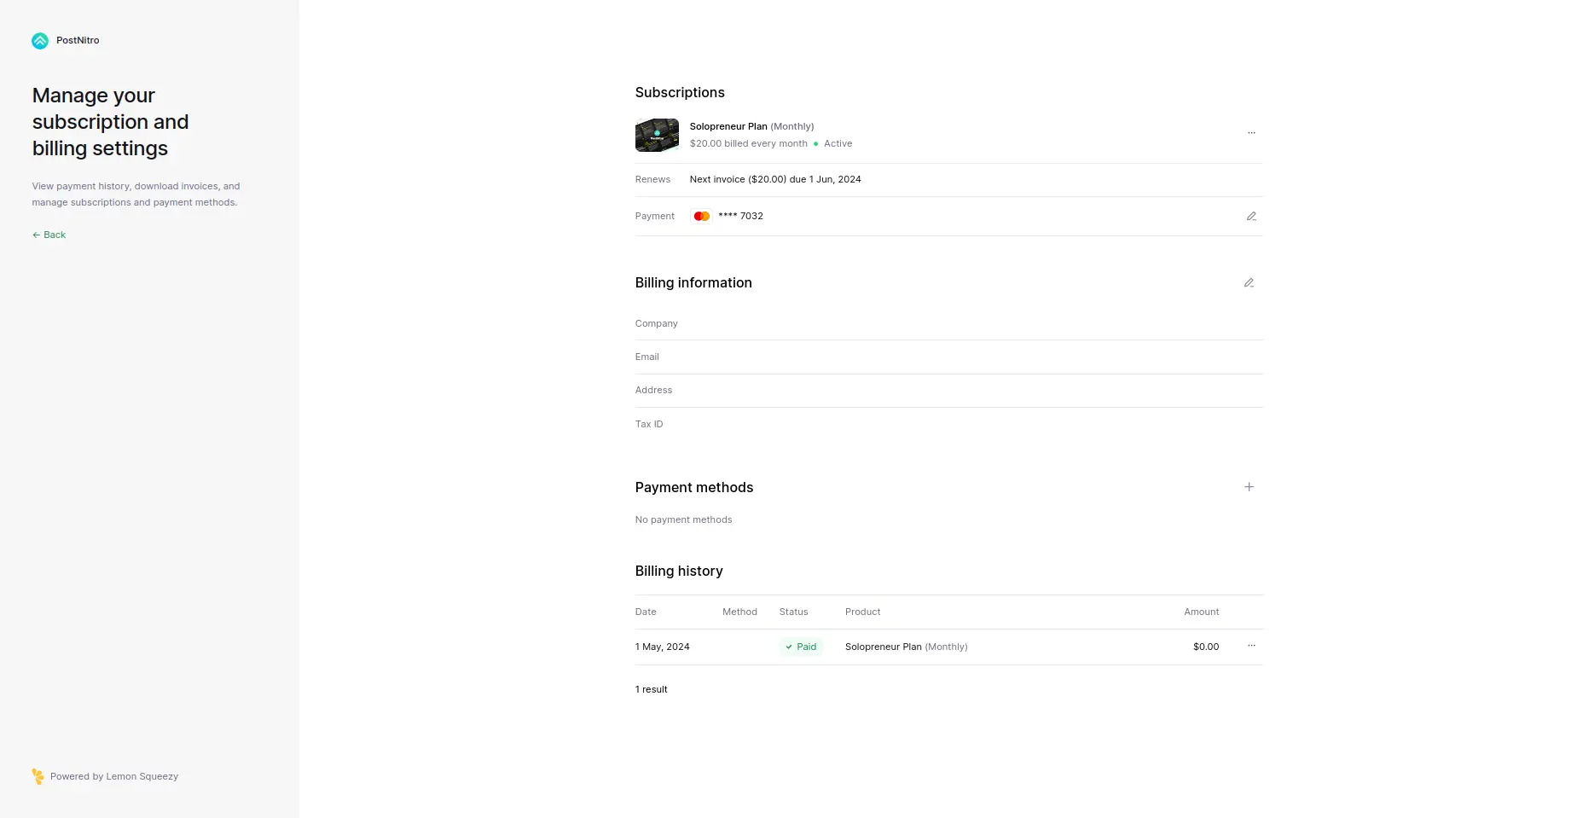This screenshot has width=1577, height=818.
Task: Open the Solopreneur Plan options ellipsis menu
Action: [x=1251, y=132]
